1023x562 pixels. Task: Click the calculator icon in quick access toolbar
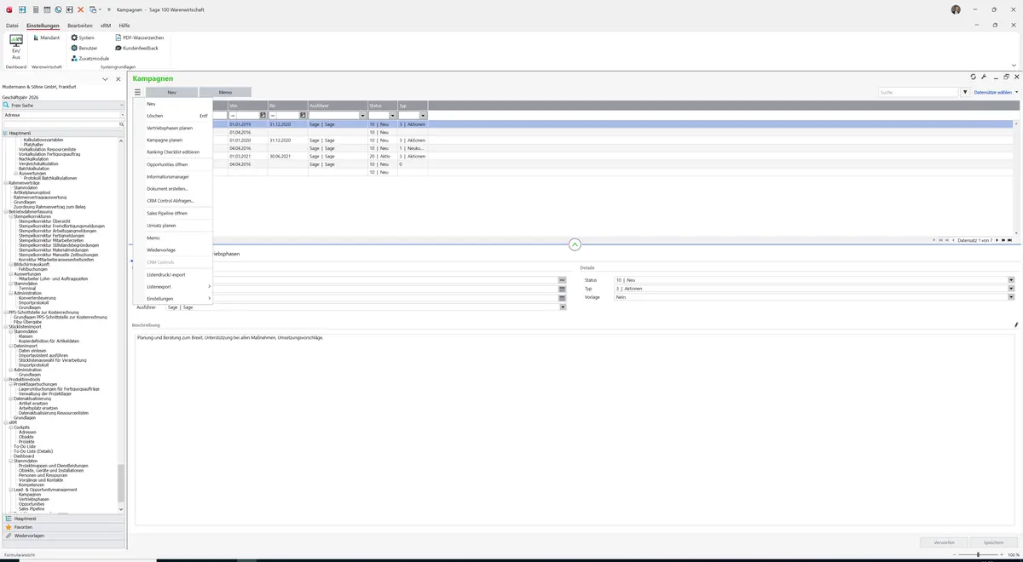pos(35,9)
